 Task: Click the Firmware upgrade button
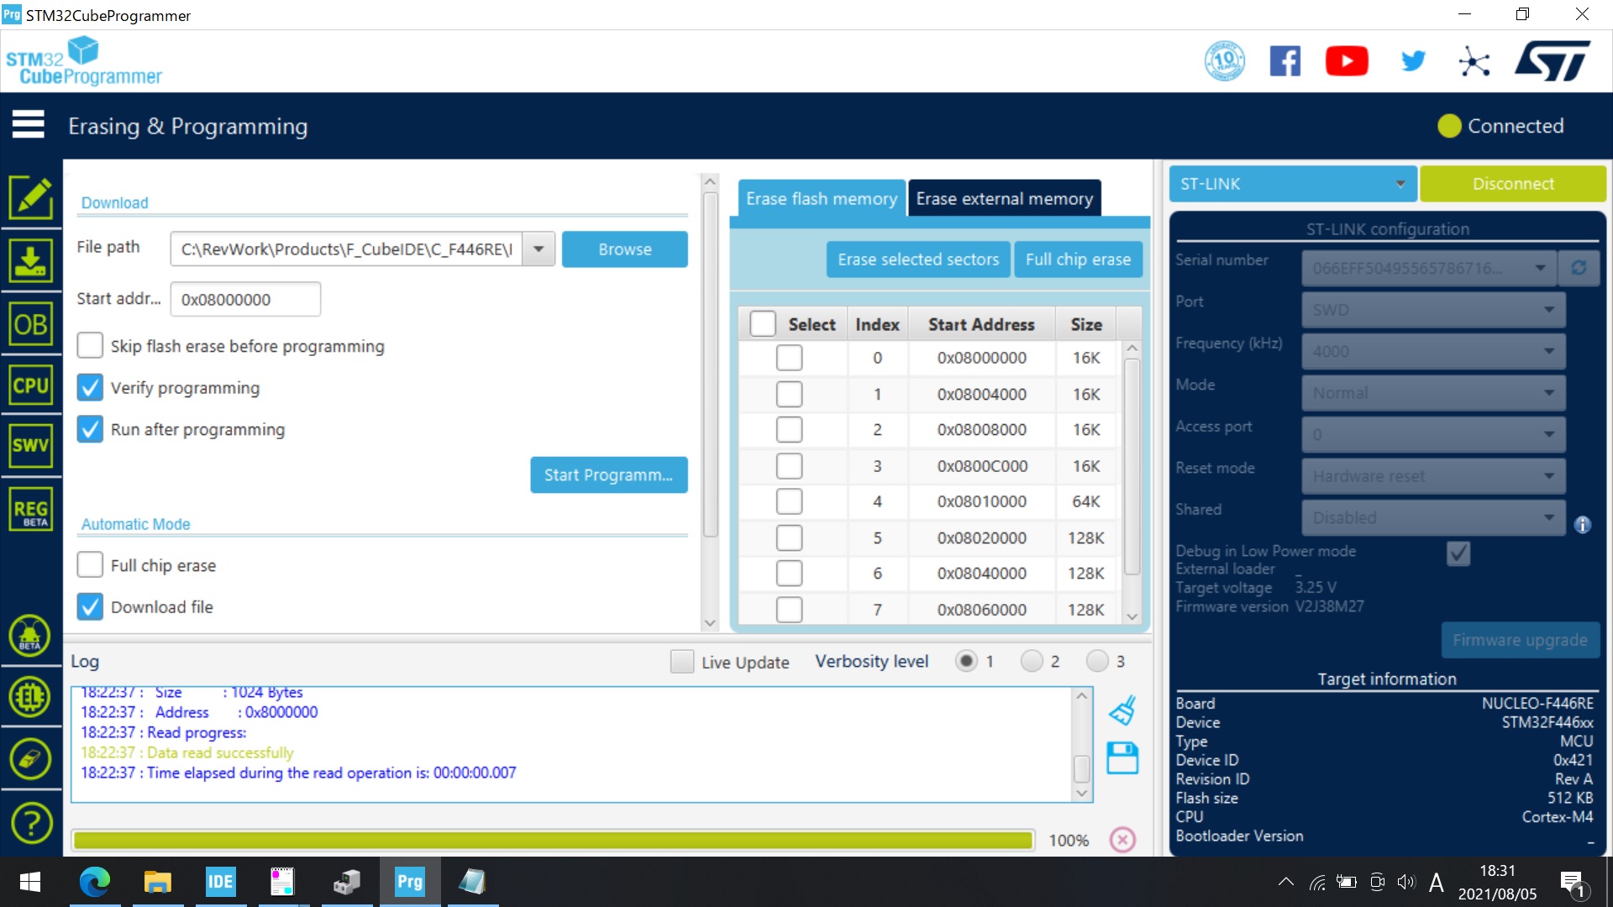(x=1521, y=640)
